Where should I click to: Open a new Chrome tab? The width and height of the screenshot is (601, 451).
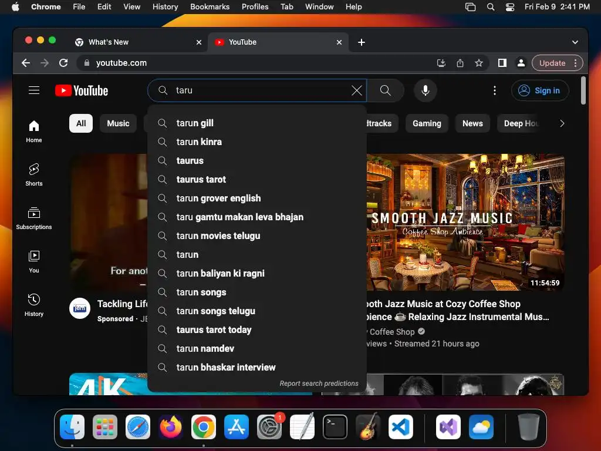tap(362, 42)
